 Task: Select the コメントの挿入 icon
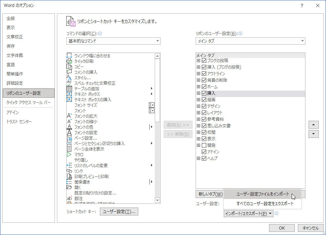coord(69,72)
